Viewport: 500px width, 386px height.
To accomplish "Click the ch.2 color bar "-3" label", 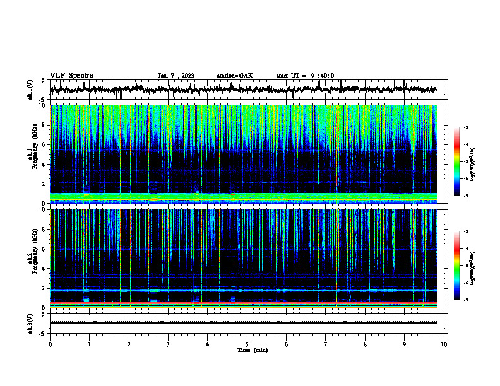I will coord(466,231).
